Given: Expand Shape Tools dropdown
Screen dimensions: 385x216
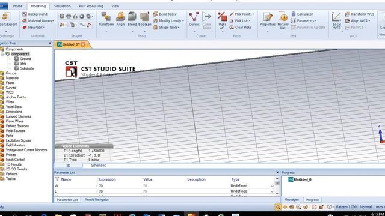Looking at the screenshot, I should click(x=167, y=28).
